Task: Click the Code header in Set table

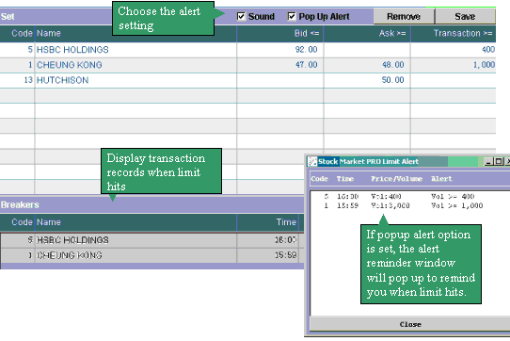Action: click(22, 33)
